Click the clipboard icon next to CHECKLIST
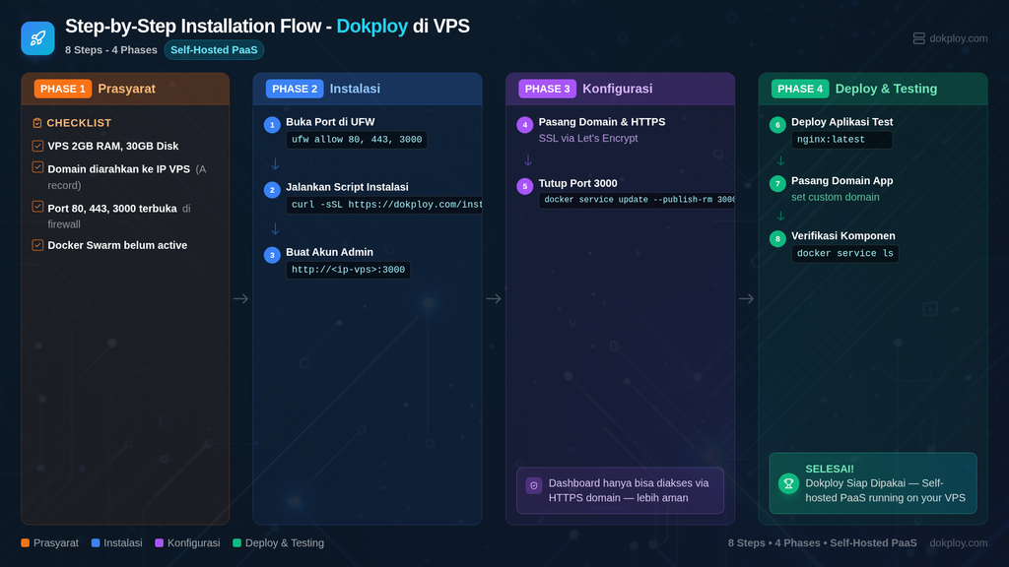 click(x=37, y=123)
